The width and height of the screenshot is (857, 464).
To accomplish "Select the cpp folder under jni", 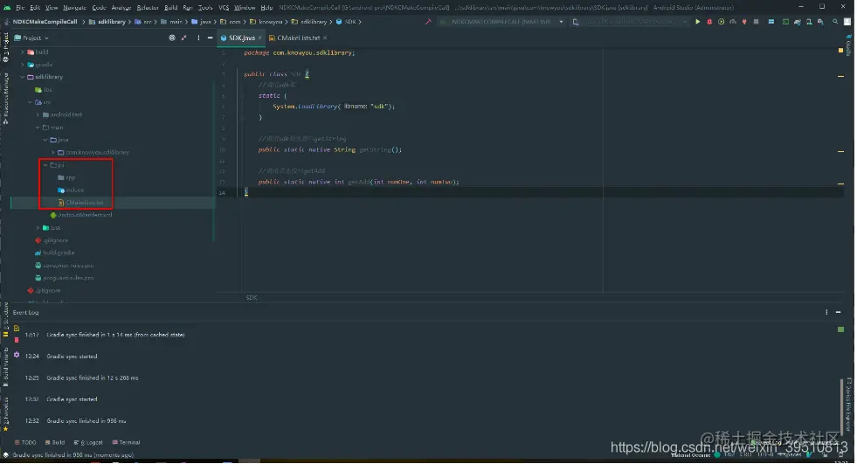I will (x=71, y=177).
